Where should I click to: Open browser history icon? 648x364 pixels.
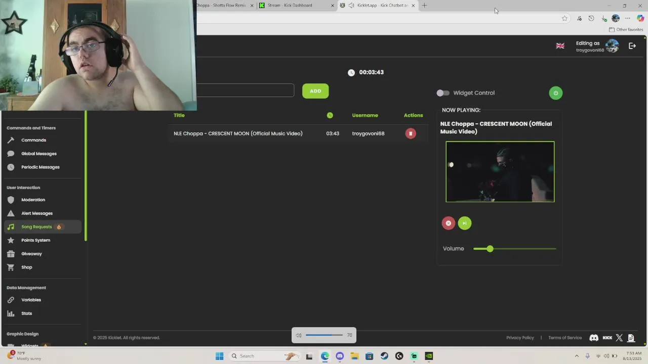tap(591, 18)
